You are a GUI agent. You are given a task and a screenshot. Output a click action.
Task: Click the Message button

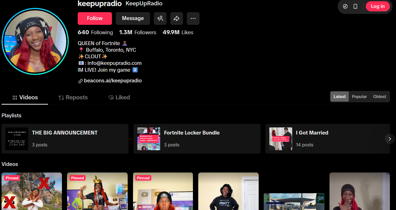(x=133, y=18)
